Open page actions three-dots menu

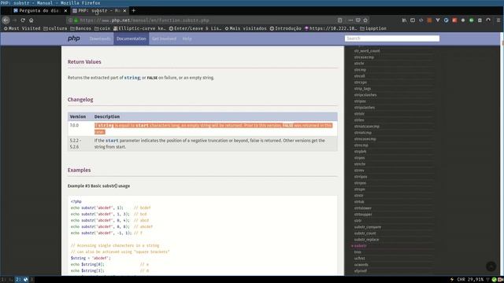tap(350, 20)
